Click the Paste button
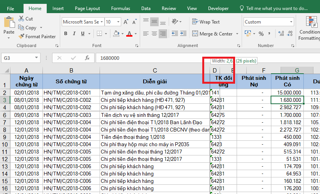Viewport: 320px width, 194px height. pyautogui.click(x=9, y=26)
